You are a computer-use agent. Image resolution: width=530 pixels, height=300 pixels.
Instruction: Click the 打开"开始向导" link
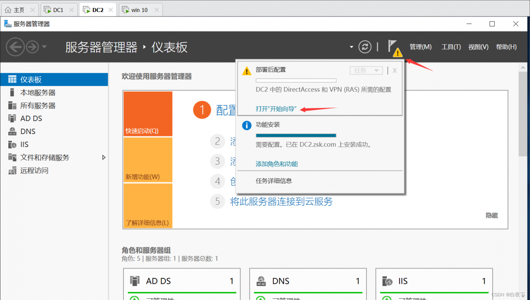[276, 109]
